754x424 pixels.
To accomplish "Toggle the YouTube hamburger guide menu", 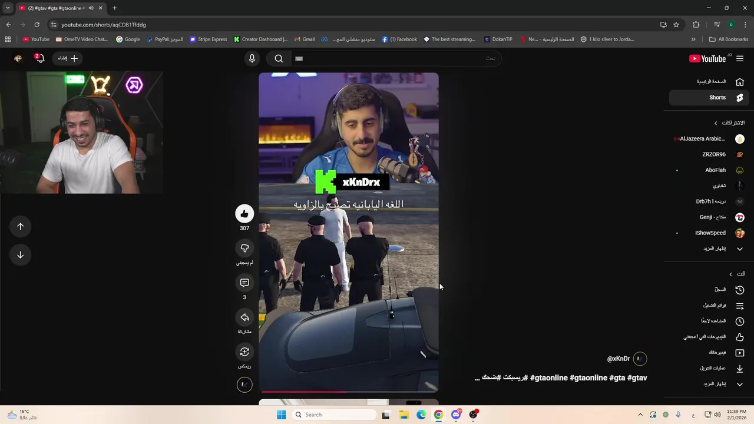I will [x=740, y=58].
